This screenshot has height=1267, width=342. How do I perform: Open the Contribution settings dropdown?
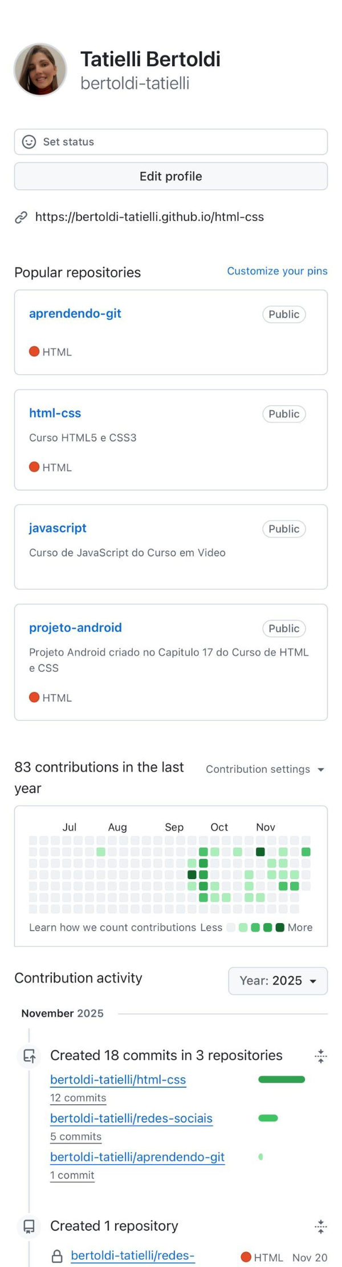[265, 769]
